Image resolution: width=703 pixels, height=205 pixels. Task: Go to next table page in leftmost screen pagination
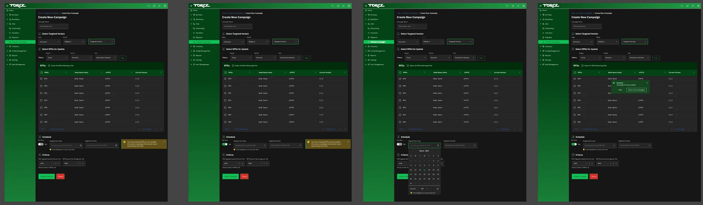pos(161,129)
